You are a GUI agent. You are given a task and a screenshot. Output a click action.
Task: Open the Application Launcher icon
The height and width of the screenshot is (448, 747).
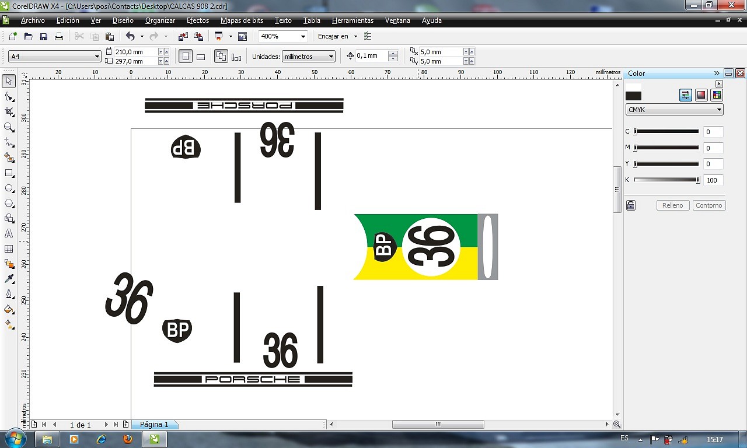click(219, 36)
